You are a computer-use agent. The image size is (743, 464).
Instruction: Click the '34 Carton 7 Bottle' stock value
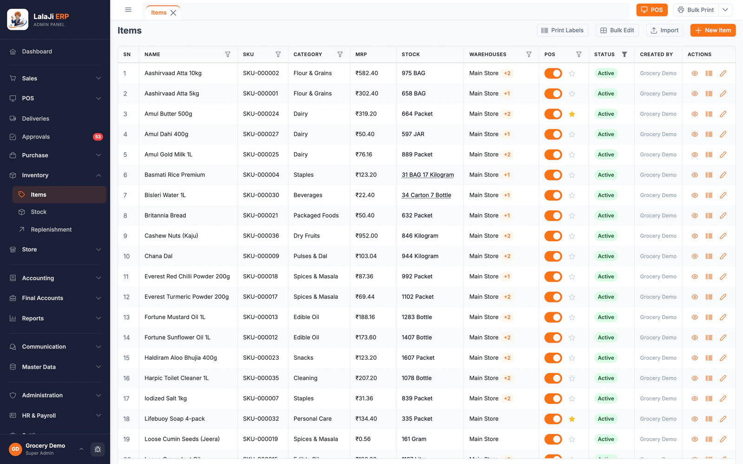pyautogui.click(x=426, y=195)
